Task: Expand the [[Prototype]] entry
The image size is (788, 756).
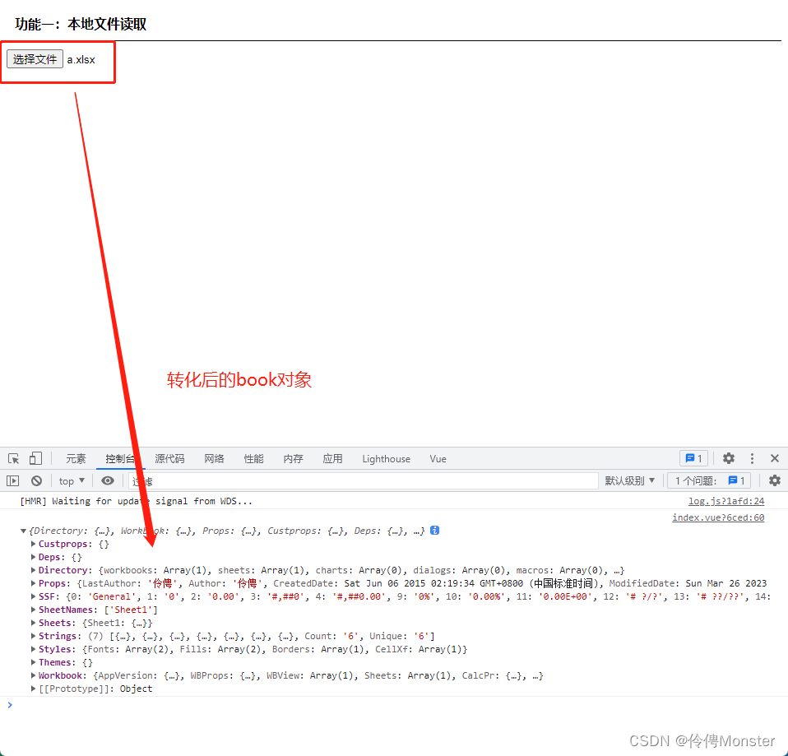Action: (33, 689)
